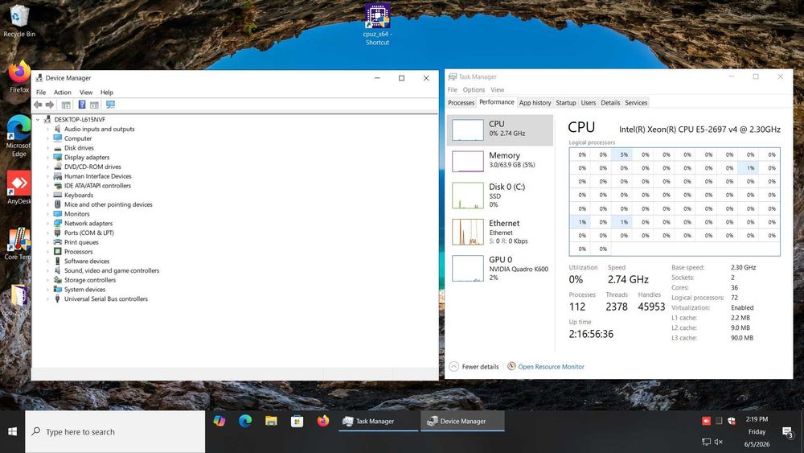Select the Keyboards tree row

click(73, 195)
